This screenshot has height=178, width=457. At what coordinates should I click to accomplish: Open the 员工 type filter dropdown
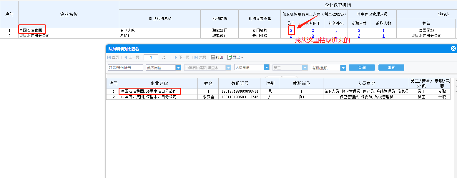point(305,68)
